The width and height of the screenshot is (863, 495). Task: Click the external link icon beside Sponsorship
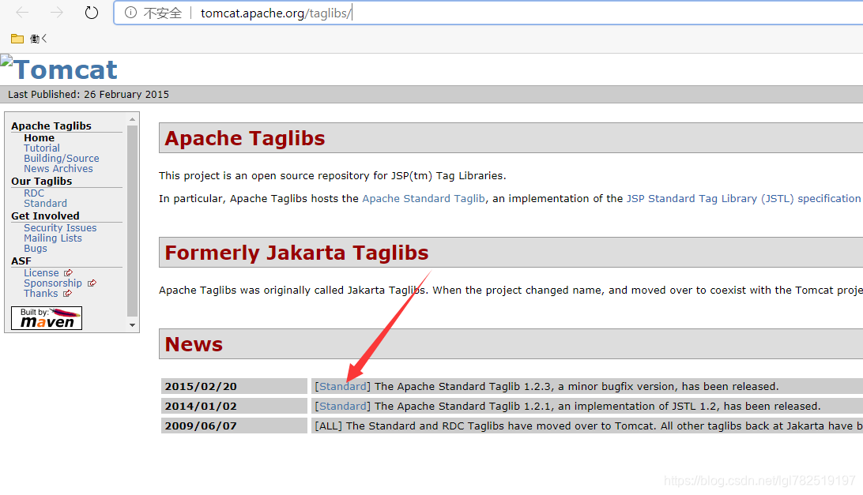[92, 283]
